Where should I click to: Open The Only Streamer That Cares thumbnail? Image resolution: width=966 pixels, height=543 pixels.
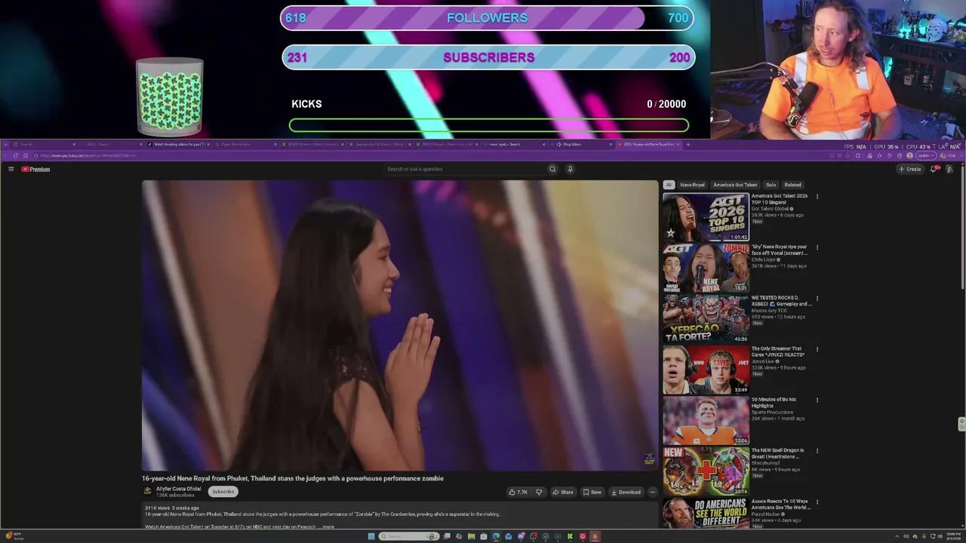706,370
